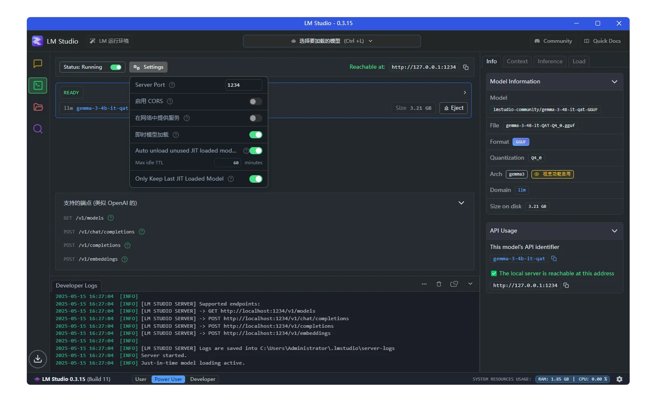This screenshot has width=654, height=404.
Task: Click model path lmstudio-community/gemma-3-4B-it-qat-GGUF
Action: click(545, 110)
